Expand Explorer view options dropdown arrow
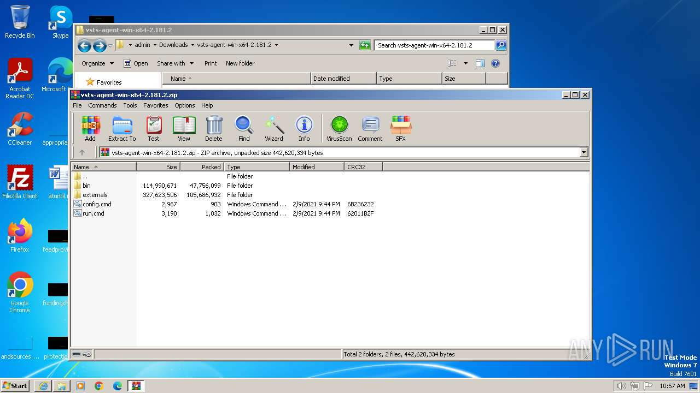Screen dimensions: 700x393 (x=465, y=63)
